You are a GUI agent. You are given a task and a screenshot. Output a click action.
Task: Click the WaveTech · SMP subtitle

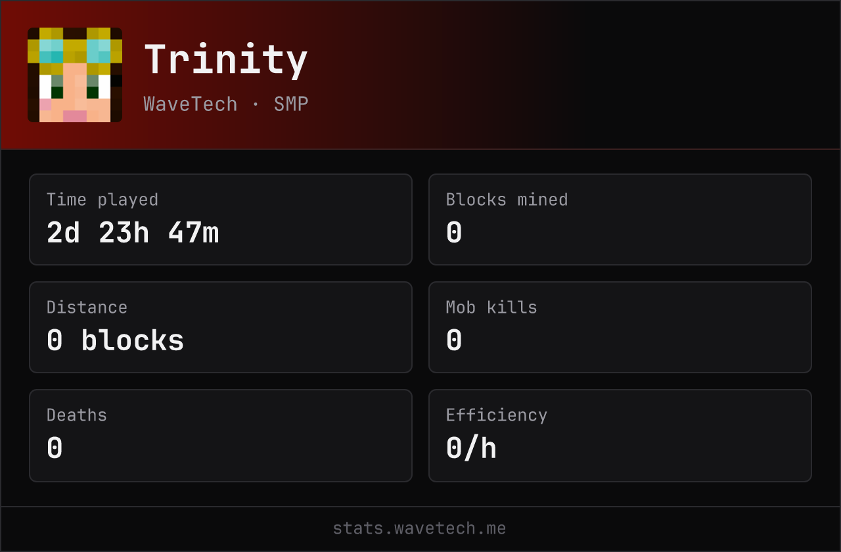[226, 104]
